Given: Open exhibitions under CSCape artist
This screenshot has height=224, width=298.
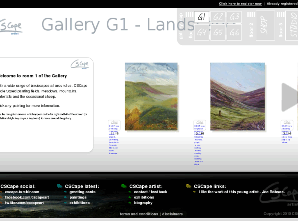Looking at the screenshot, I should pyautogui.click(x=144, y=197).
